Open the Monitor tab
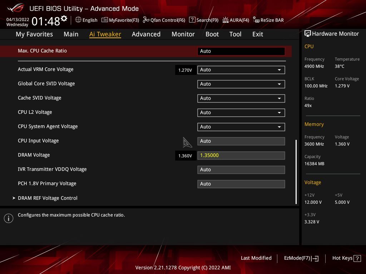Image resolution: width=366 pixels, height=274 pixels. pyautogui.click(x=183, y=34)
